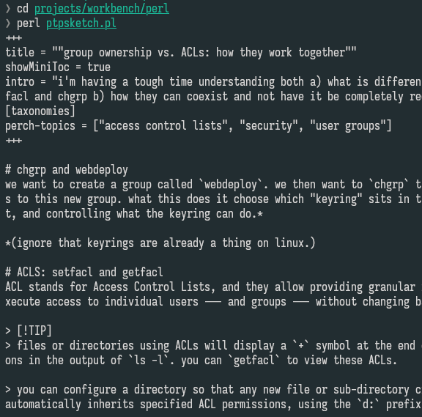Open the projects/workbench/perl path link
Image resolution: width=422 pixels, height=417 pixels.
(x=102, y=9)
